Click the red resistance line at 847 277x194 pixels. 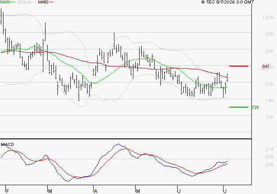click(239, 66)
